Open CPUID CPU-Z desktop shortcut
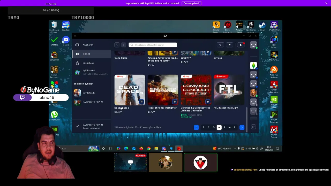331x186 pixels. (x=274, y=26)
